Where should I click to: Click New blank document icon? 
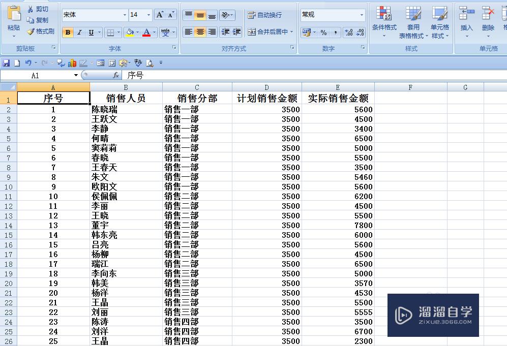[17, 63]
